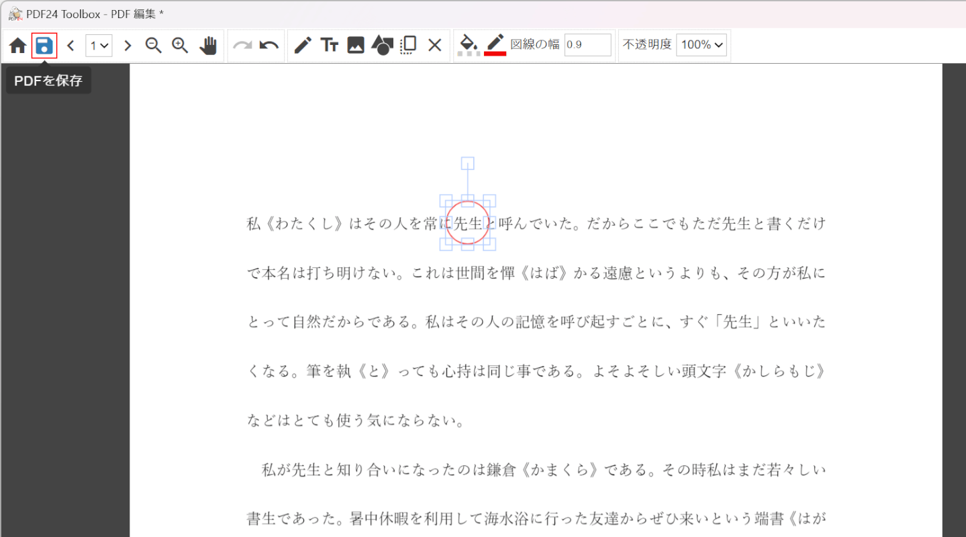Image resolution: width=966 pixels, height=537 pixels.
Task: Select the add text tool
Action: point(329,46)
